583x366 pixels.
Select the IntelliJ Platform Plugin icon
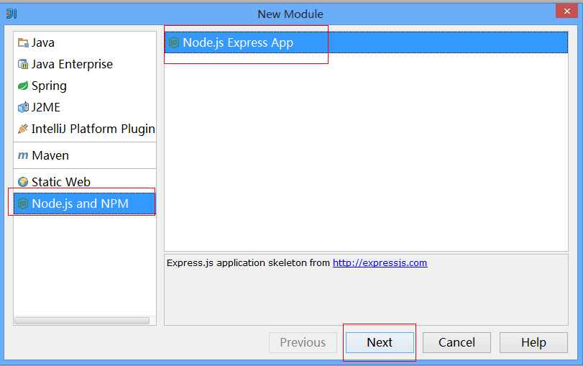click(23, 129)
